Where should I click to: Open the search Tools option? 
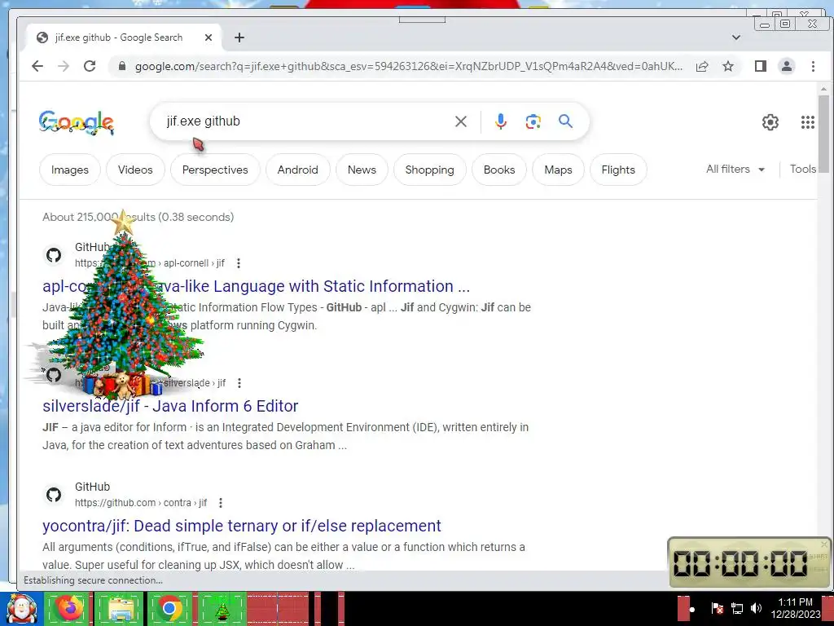[802, 170]
